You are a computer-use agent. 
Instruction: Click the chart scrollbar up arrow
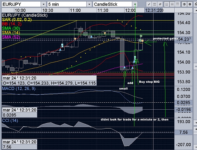[195, 10]
